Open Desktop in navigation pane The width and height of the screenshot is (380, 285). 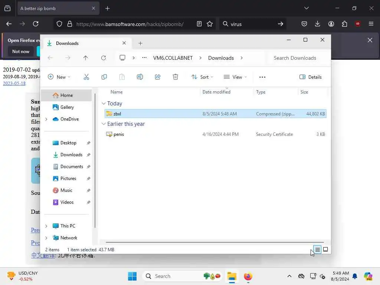[x=68, y=143]
